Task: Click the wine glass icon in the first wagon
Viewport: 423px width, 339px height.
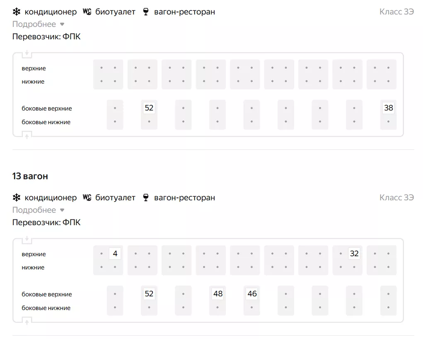Action: (145, 12)
